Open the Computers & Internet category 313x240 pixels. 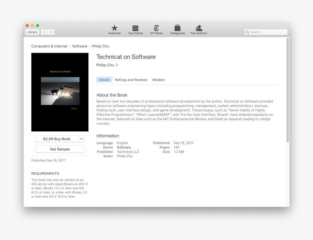pos(49,46)
